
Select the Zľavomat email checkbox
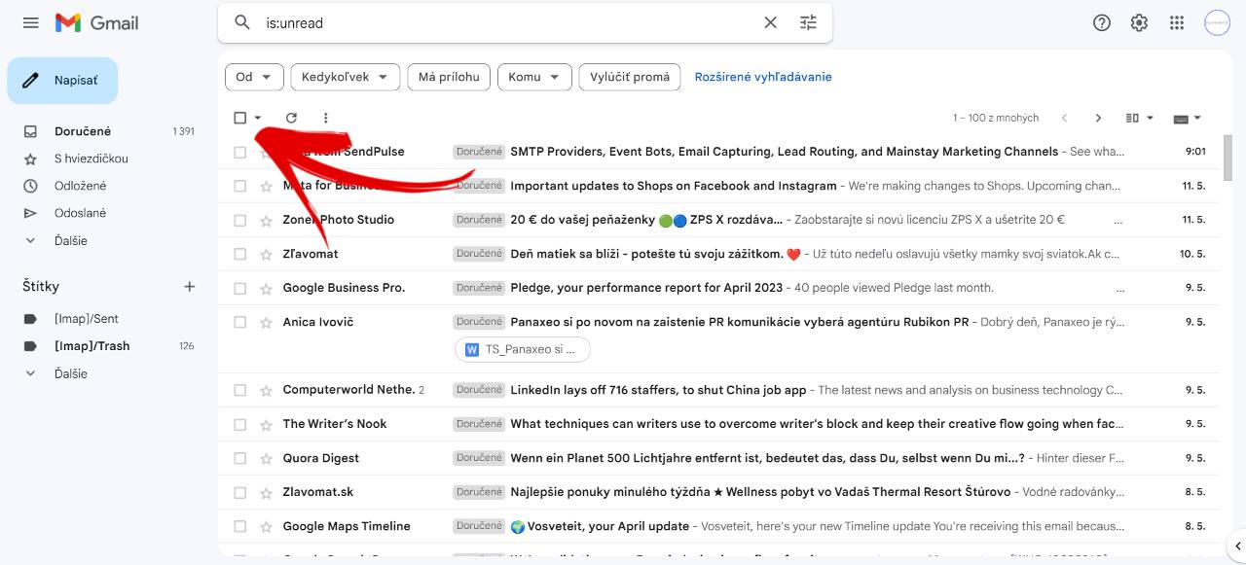(x=239, y=254)
